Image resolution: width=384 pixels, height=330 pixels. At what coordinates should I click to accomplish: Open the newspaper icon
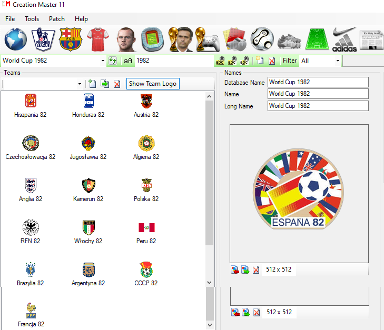click(x=371, y=40)
